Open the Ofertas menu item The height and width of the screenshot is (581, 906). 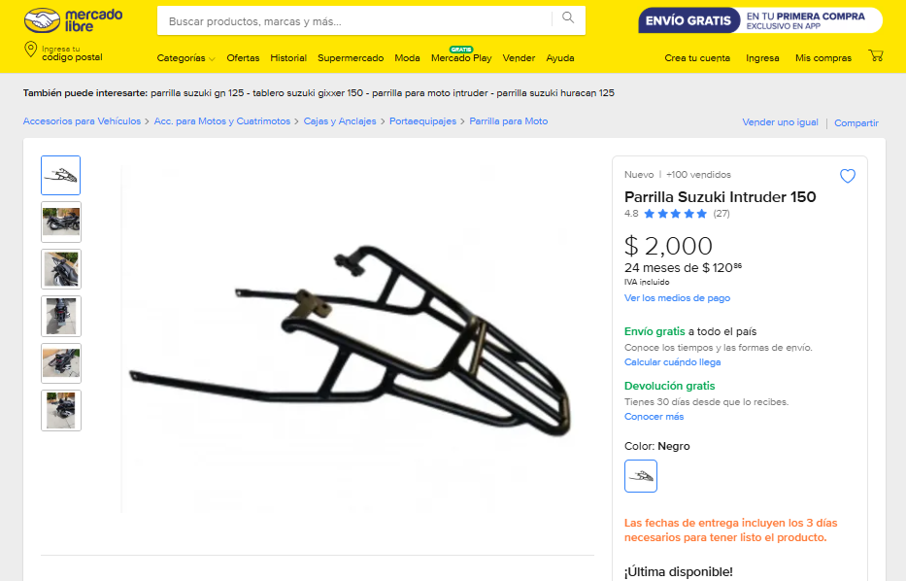pos(243,58)
